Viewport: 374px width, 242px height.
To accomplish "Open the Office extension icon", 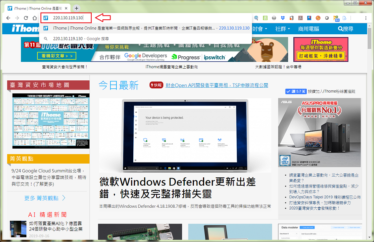I will click(291, 18).
